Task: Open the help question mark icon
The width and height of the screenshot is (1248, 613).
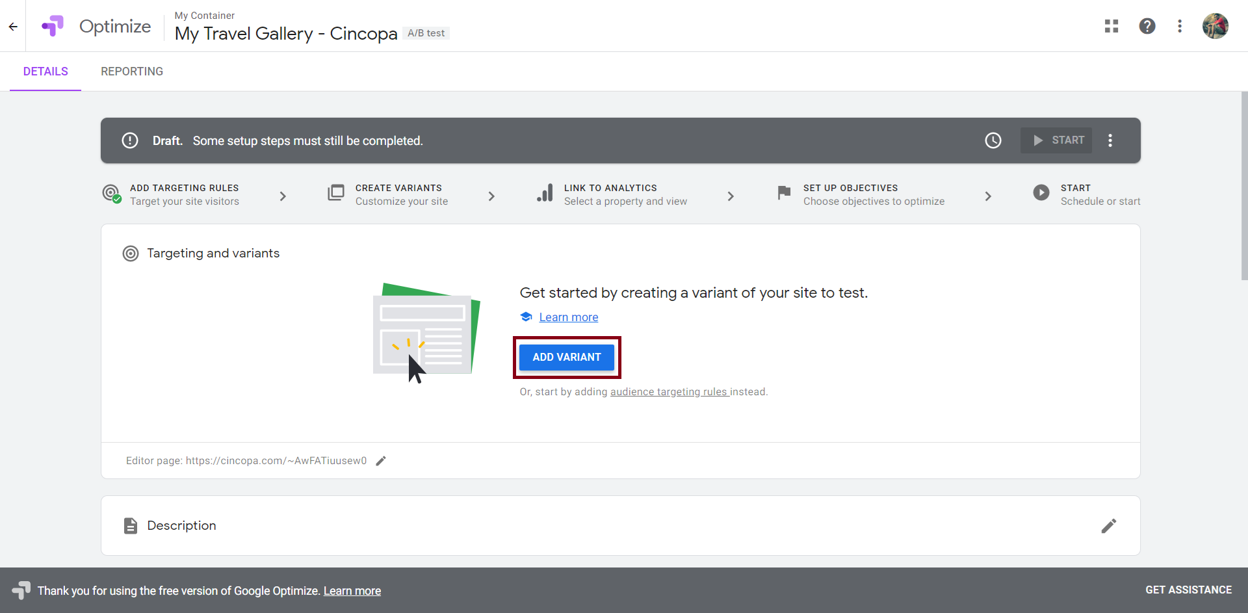Action: coord(1147,26)
